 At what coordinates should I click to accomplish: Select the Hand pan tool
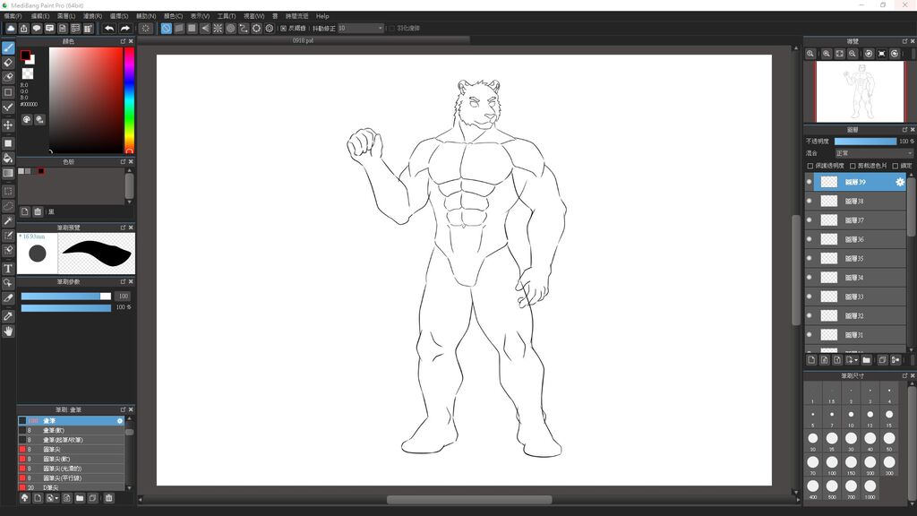point(8,331)
